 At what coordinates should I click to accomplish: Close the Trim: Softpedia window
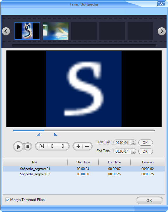(x=161, y=4)
